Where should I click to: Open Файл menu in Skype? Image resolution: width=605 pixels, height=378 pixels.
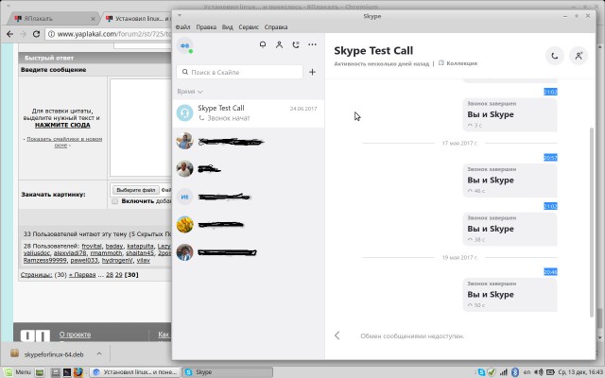(182, 27)
